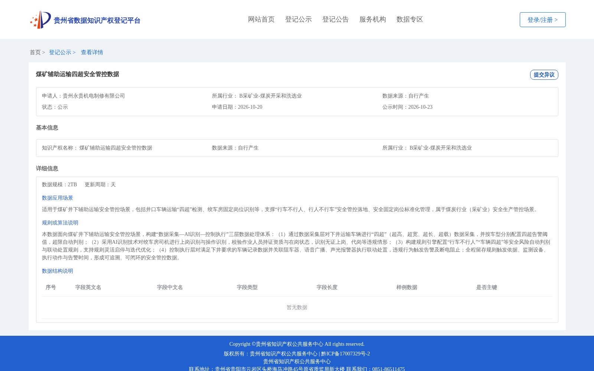Click applicant 贵州永贵机电制修有限公司

(x=94, y=96)
